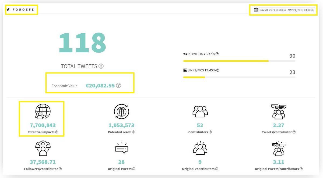Viewport: 323px width, 178px height.
Task: Click help icon next to RETWEETS 76.27%
Action: tap(217, 54)
